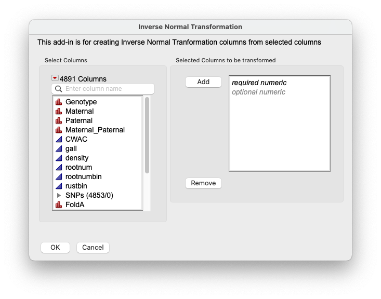The height and width of the screenshot is (299, 381).
Task: Click the Add button
Action: pyautogui.click(x=203, y=82)
